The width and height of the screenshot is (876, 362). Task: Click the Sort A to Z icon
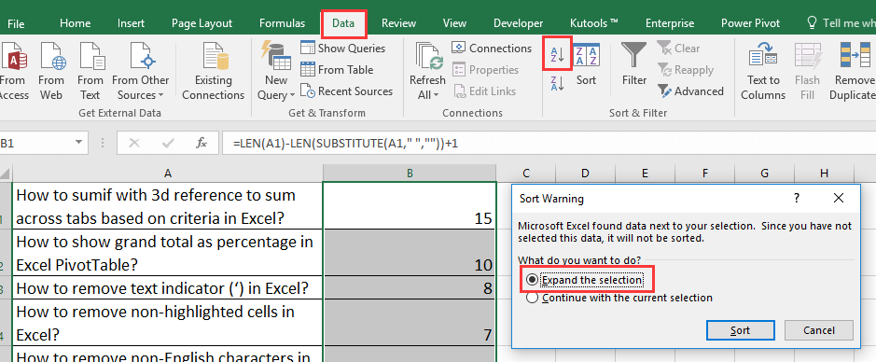click(x=558, y=54)
